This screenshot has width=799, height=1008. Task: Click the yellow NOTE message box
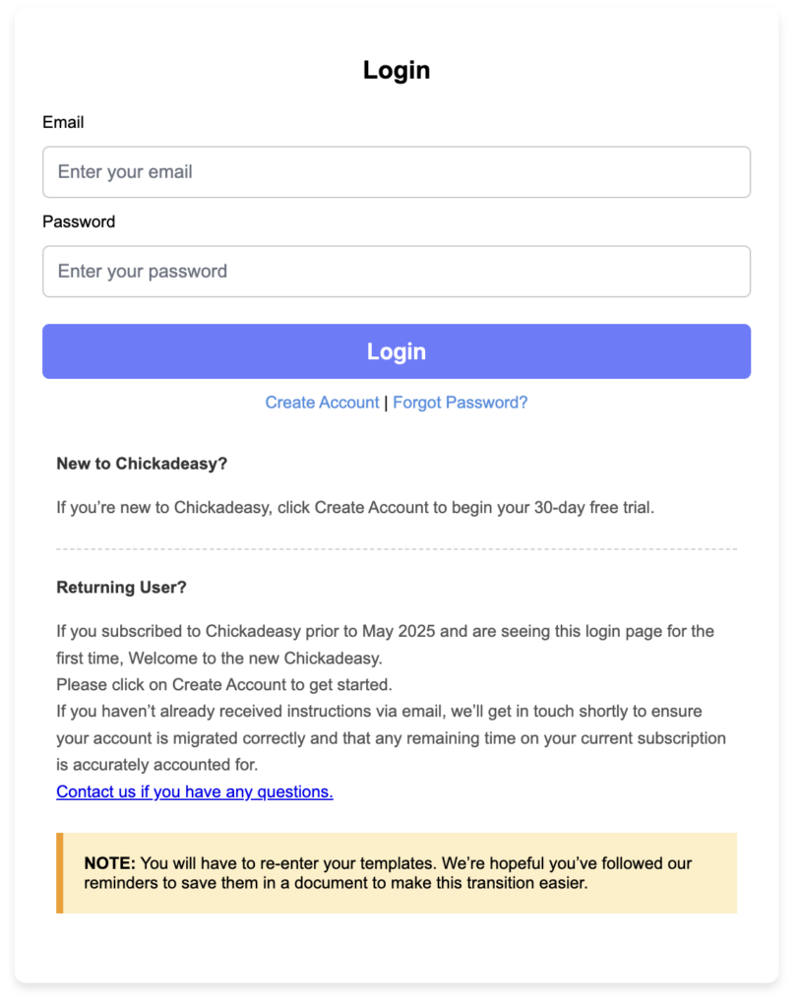coord(397,873)
